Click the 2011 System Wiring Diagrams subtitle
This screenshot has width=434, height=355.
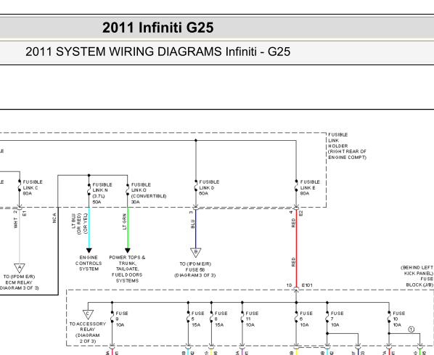click(x=157, y=52)
